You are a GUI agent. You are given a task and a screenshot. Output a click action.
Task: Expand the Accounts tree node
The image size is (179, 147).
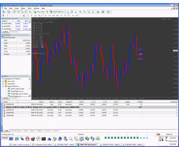tap(3, 81)
